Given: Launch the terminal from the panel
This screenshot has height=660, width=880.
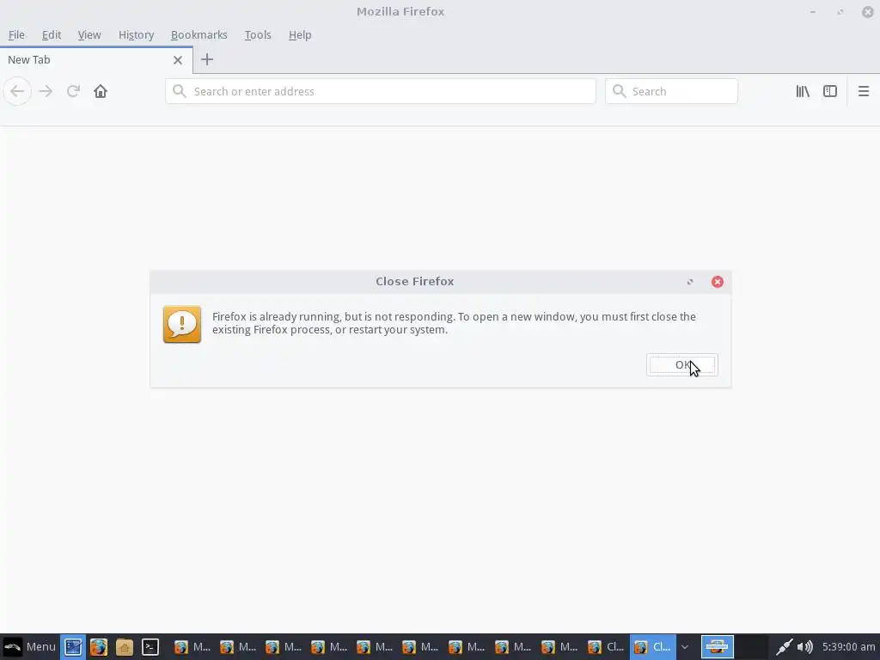Looking at the screenshot, I should click(150, 647).
